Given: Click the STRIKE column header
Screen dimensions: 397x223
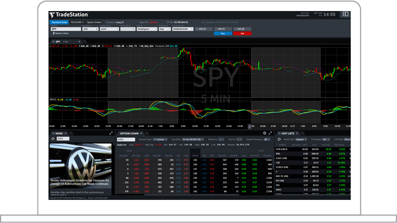Looking at the screenshot, I should click(195, 156).
